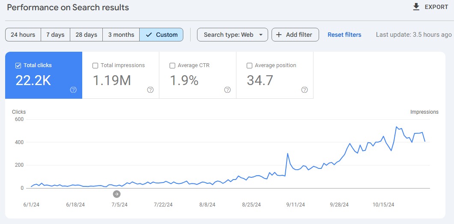
Task: Click the 6/18/24 axis date label
Action: pyautogui.click(x=75, y=205)
